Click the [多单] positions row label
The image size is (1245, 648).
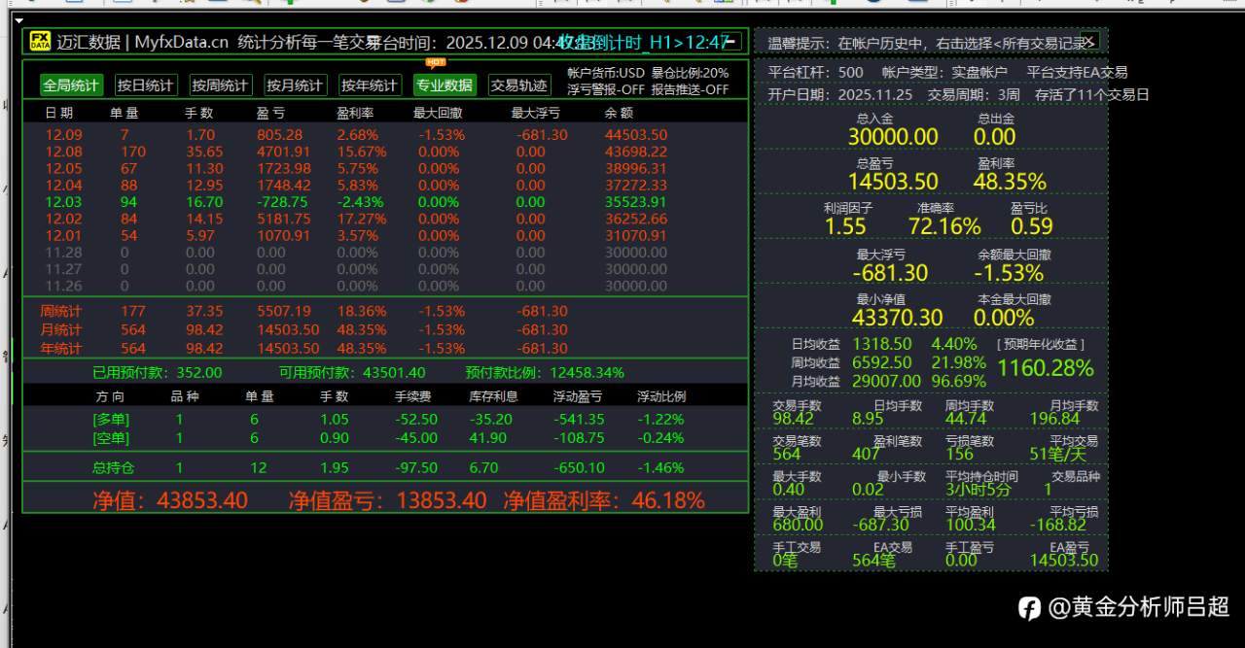[111, 419]
